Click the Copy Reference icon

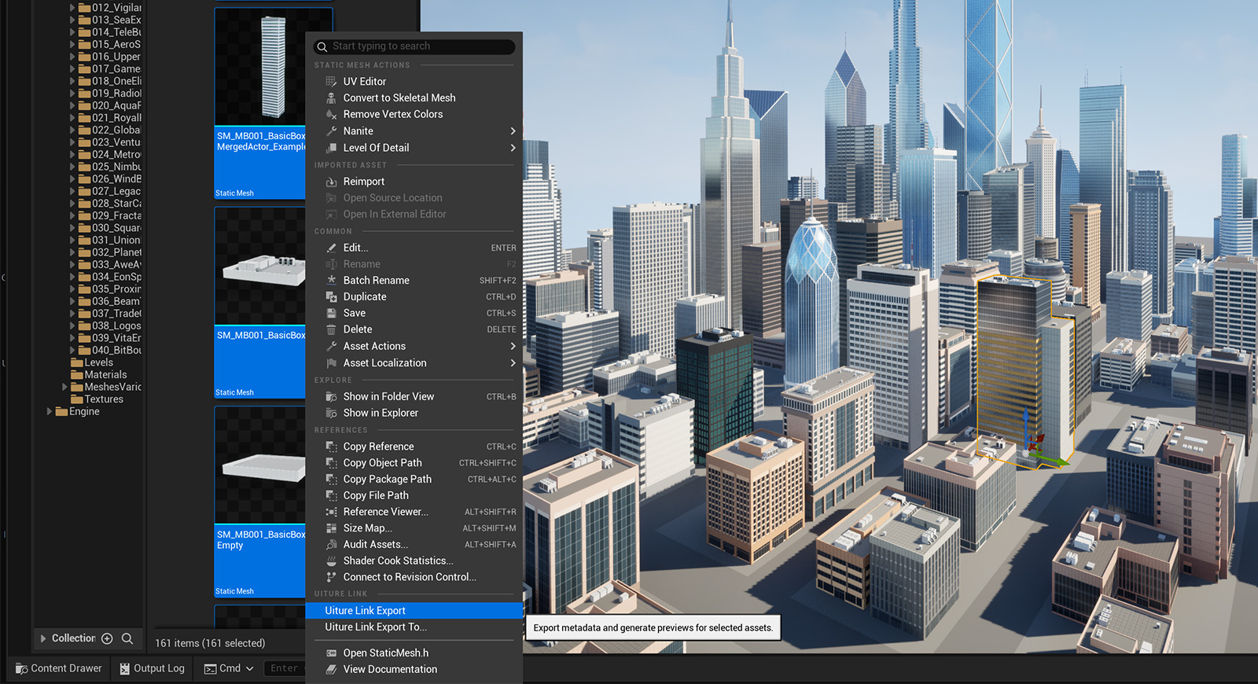point(331,447)
